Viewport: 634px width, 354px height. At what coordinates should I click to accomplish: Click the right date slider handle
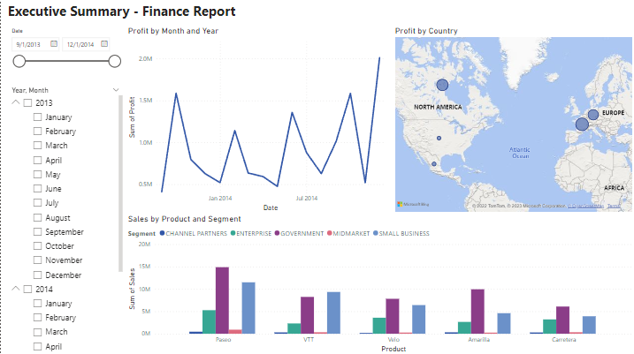[114, 61]
